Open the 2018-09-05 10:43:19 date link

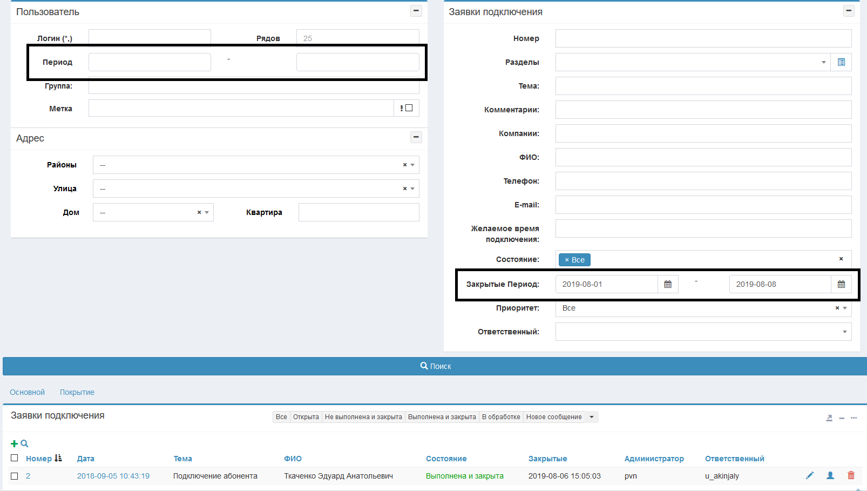[113, 476]
